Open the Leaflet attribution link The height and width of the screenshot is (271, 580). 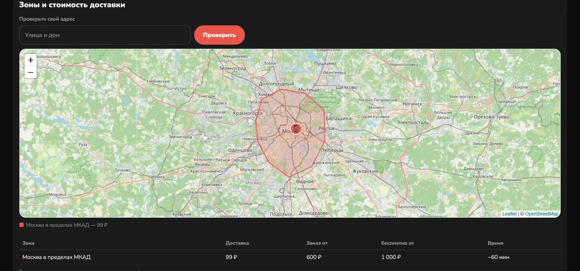coord(509,214)
